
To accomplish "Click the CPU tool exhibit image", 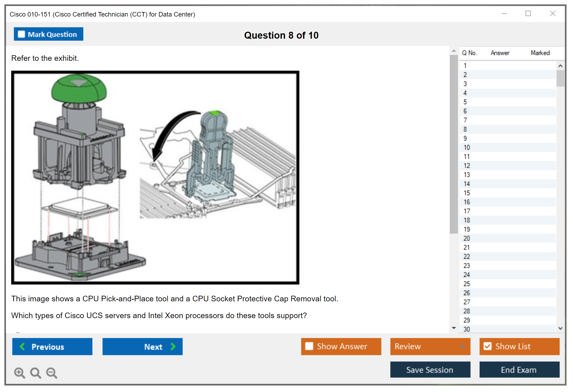I will (x=155, y=177).
